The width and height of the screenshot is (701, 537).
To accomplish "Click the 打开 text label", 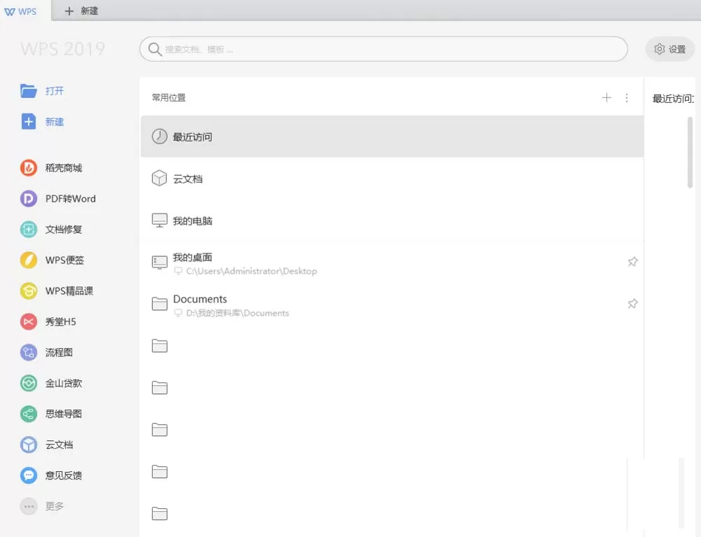I will point(55,91).
